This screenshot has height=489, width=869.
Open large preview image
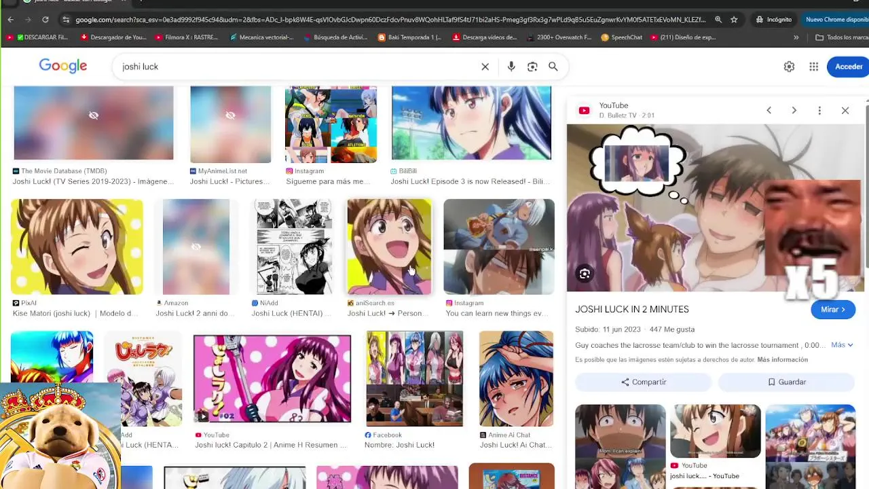point(716,208)
